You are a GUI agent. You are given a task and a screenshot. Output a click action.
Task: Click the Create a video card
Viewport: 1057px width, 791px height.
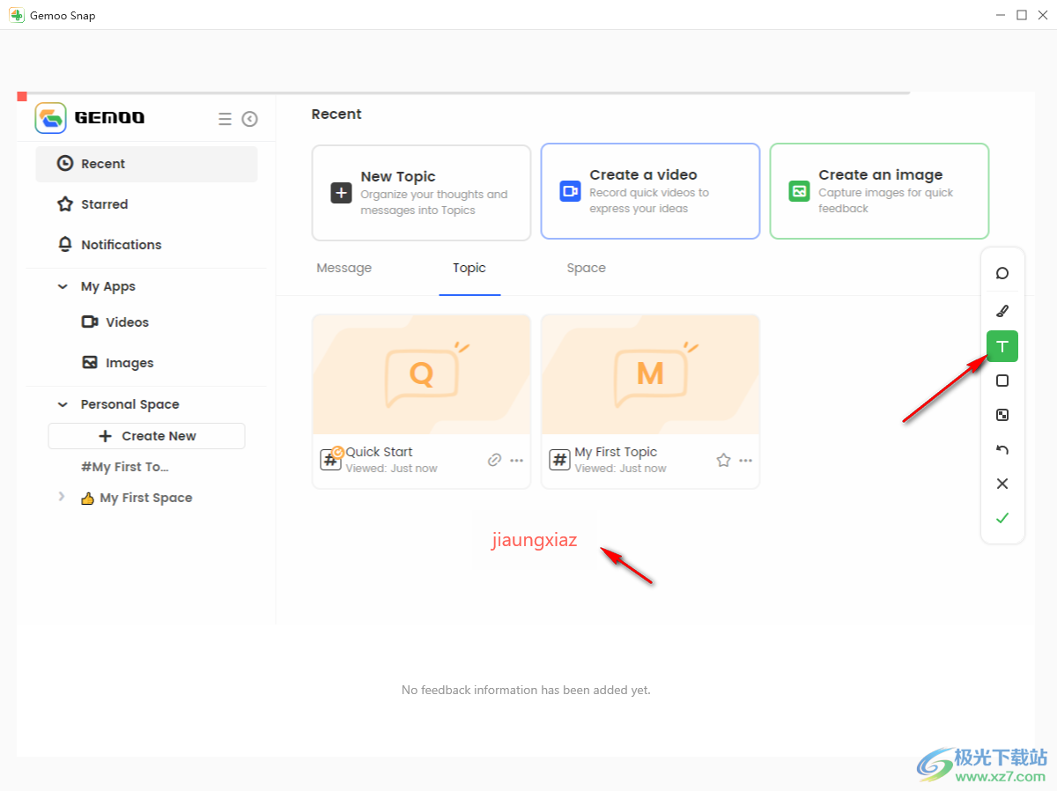tap(650, 191)
